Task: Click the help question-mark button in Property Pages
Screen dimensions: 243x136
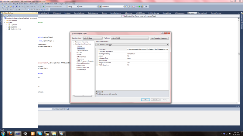Action: [163, 33]
